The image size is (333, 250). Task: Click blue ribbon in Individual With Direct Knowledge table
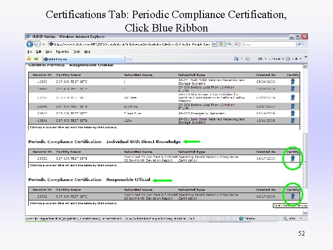pos(293,158)
